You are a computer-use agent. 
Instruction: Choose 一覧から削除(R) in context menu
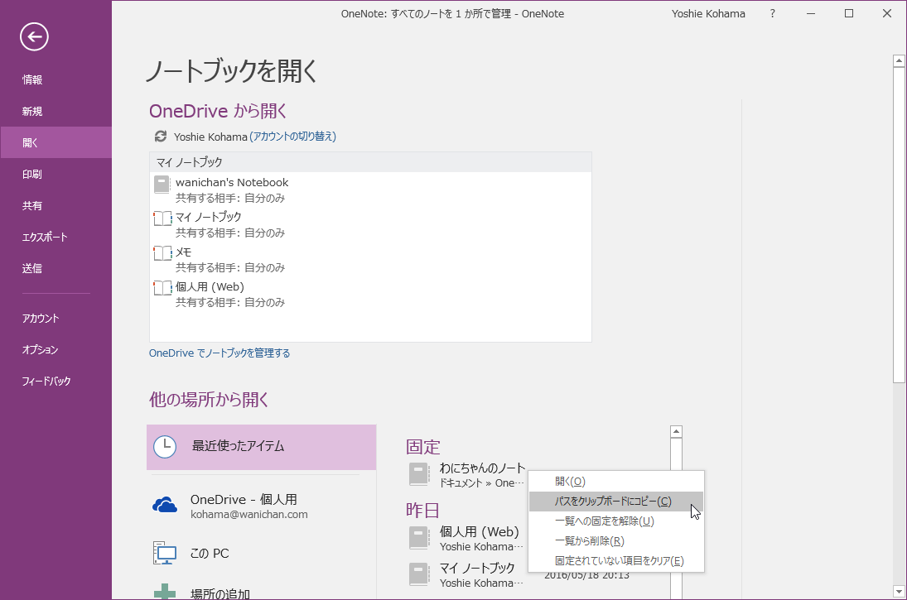point(616,541)
